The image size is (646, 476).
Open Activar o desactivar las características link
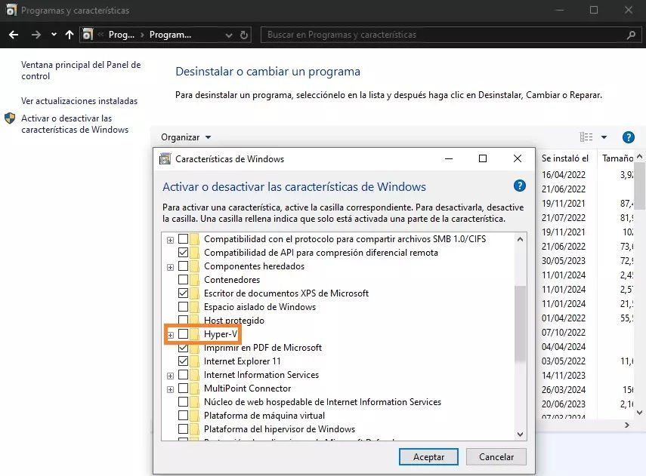click(x=75, y=124)
